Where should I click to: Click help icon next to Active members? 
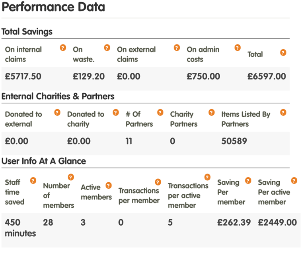(x=109, y=185)
